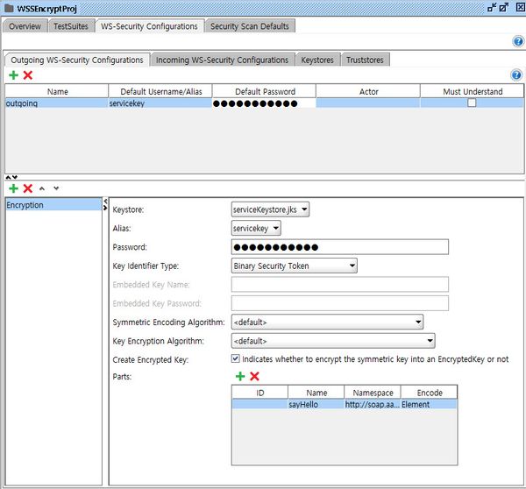Viewport: 526px width, 489px height.
Task: Move the WSS entry down
Action: coord(56,188)
